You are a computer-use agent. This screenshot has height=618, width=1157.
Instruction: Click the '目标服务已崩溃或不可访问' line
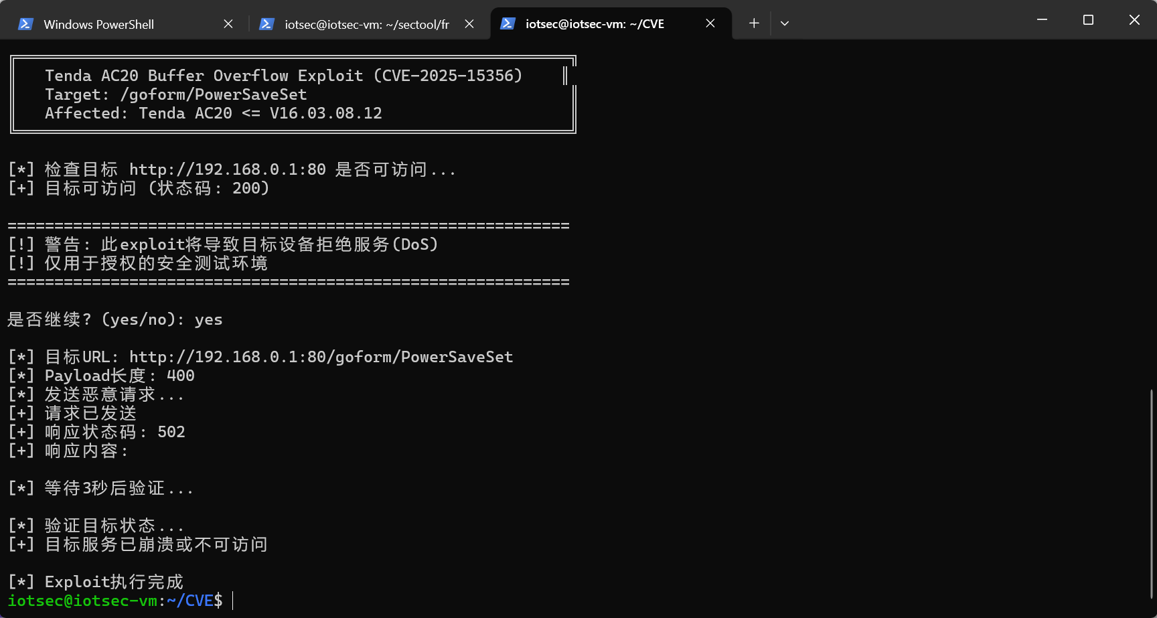pos(138,544)
